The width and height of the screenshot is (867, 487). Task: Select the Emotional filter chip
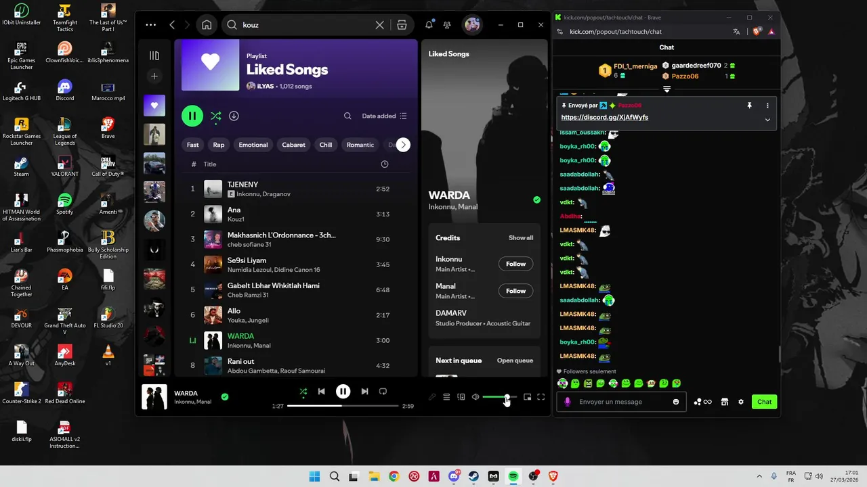(x=253, y=145)
